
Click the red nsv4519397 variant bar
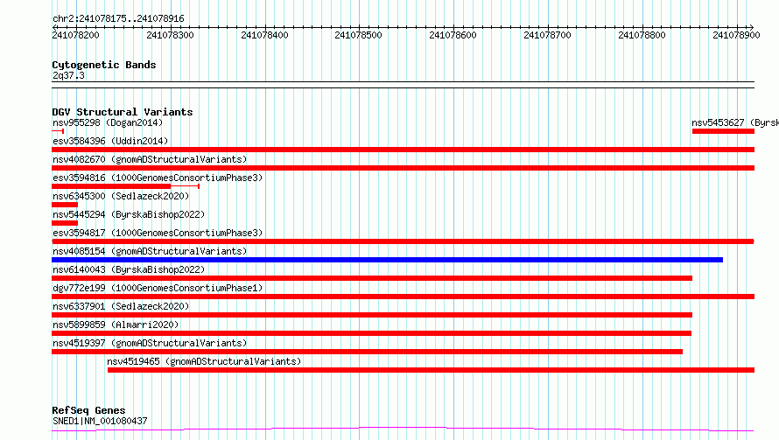367,352
